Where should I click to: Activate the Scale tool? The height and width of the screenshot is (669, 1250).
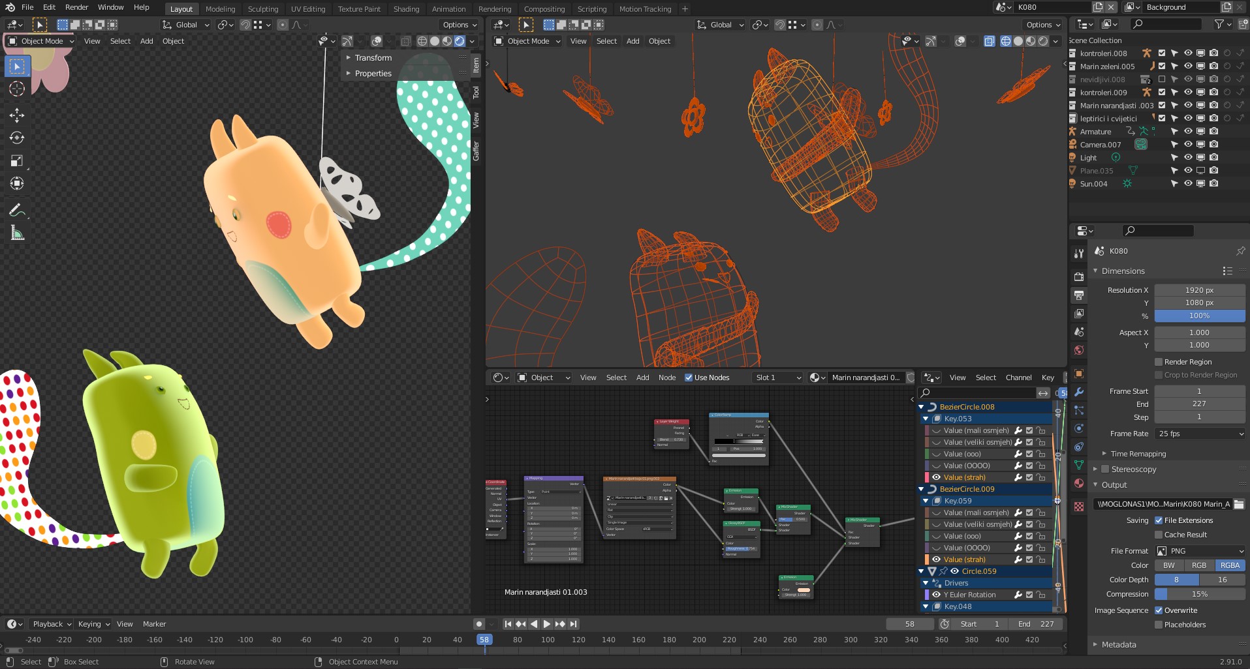pyautogui.click(x=17, y=161)
